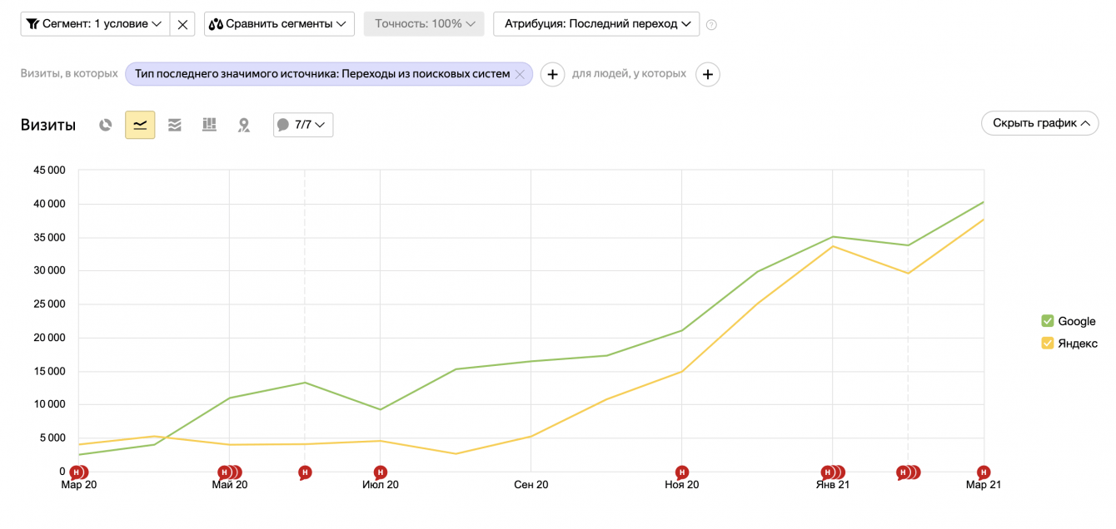1116x529 pixels.
Task: Collapse chart with Скрыть график button
Action: click(x=1039, y=123)
